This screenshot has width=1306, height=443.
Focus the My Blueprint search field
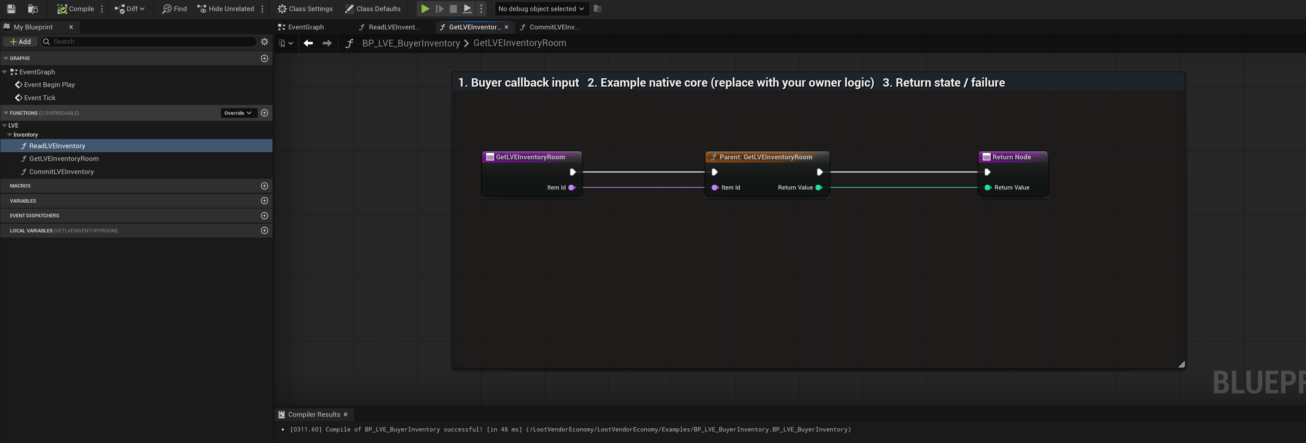(x=149, y=42)
